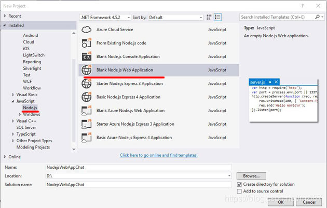
Task: Collapse the Installed section
Action: [5, 25]
